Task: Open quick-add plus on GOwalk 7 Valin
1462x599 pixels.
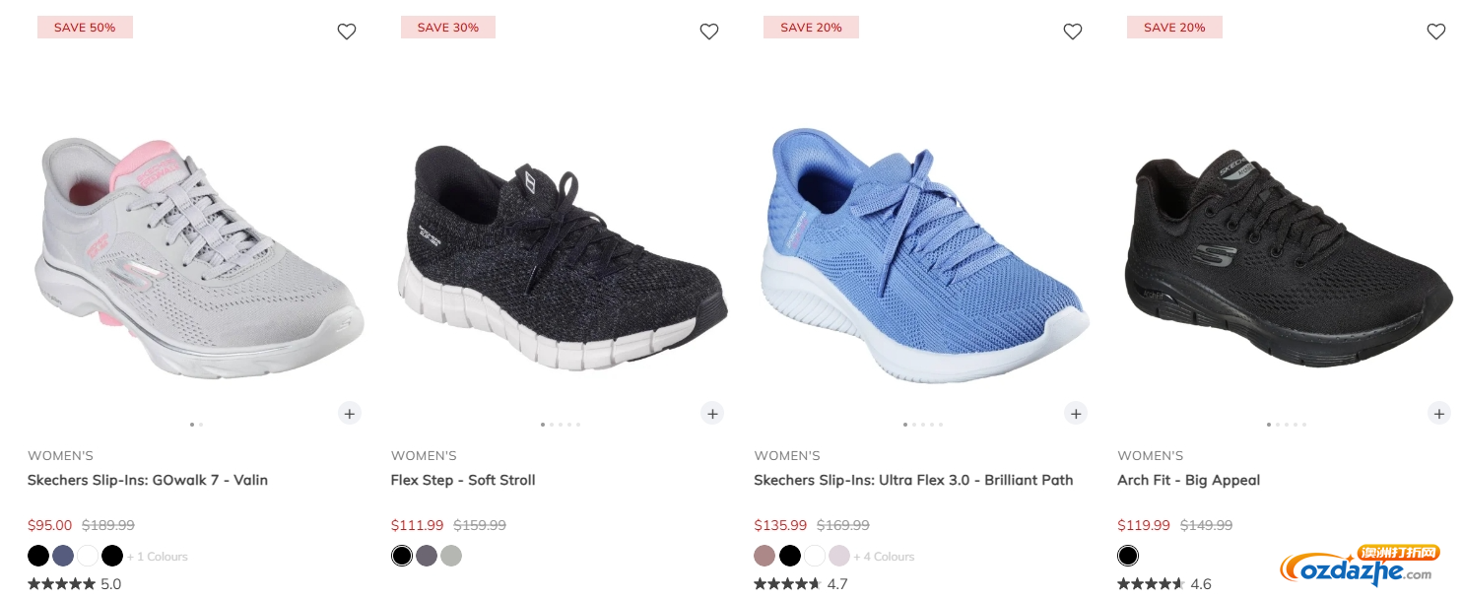Action: point(350,413)
